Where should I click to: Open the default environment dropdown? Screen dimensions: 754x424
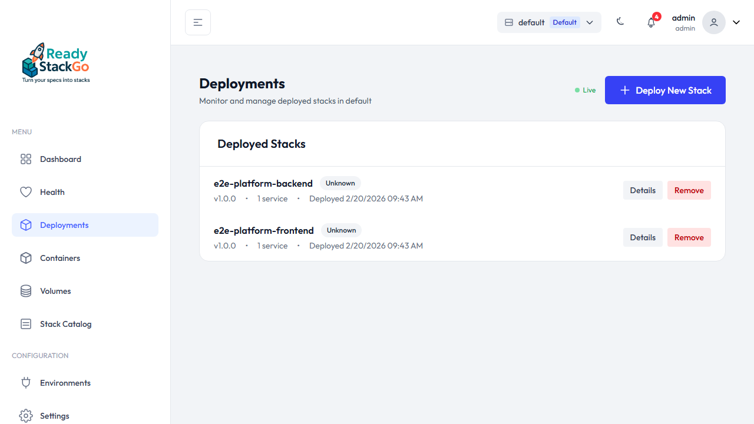pos(548,22)
